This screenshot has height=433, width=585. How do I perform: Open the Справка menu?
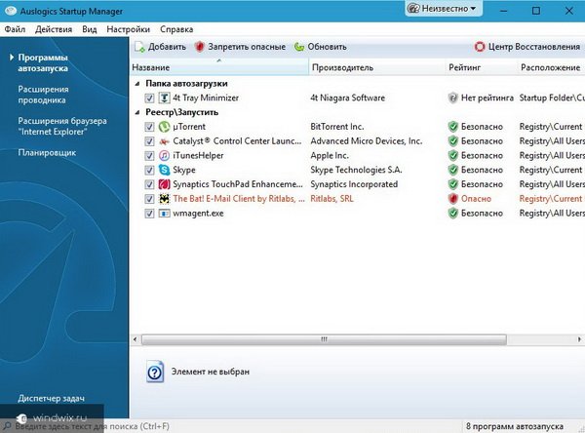(x=176, y=29)
